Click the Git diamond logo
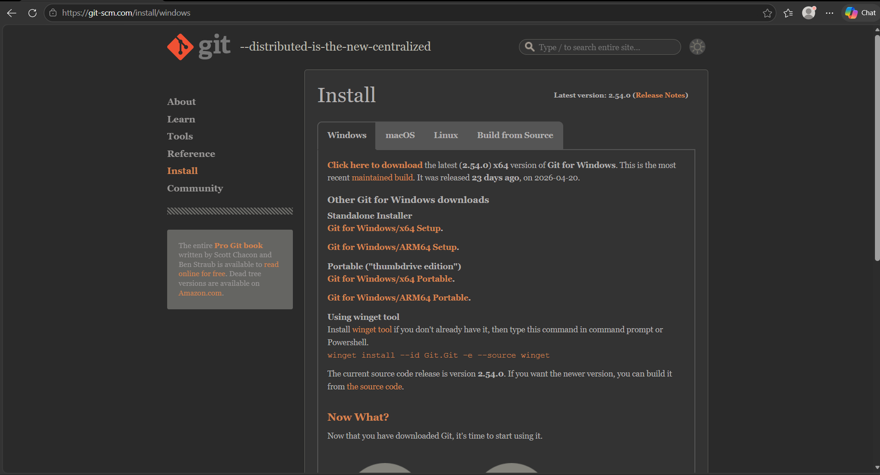The image size is (880, 475). (x=180, y=47)
